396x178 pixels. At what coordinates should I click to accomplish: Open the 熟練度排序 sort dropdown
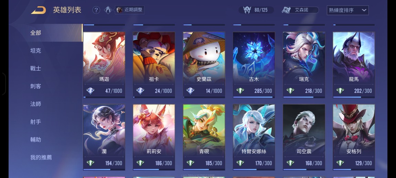347,10
